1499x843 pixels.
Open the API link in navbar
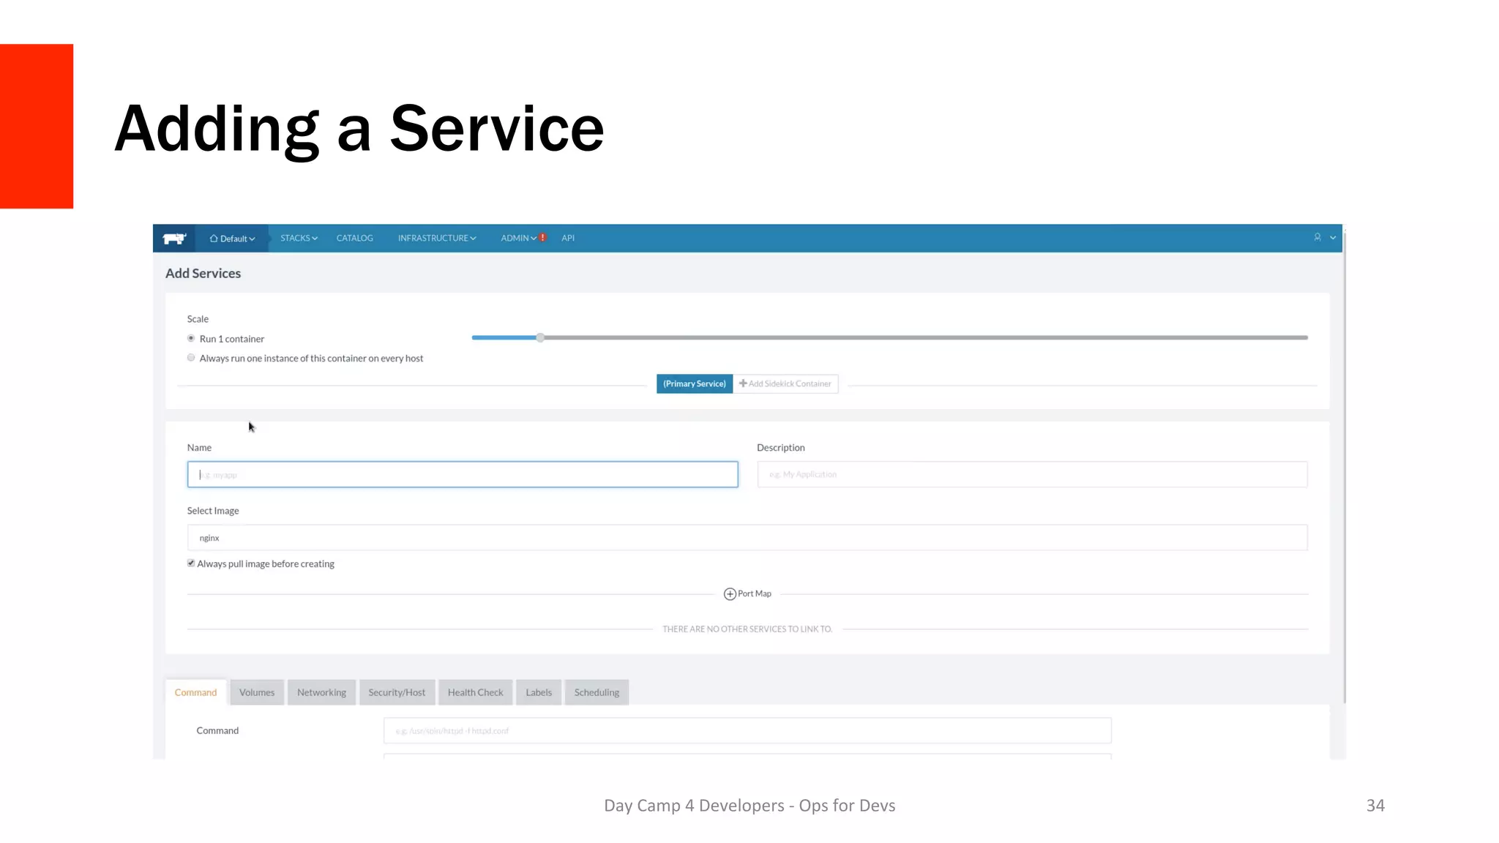point(568,239)
